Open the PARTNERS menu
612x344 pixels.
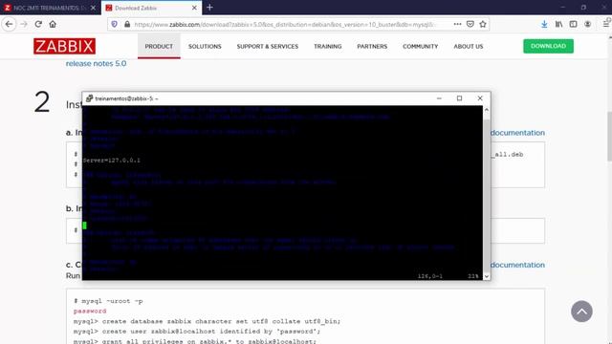[372, 47]
